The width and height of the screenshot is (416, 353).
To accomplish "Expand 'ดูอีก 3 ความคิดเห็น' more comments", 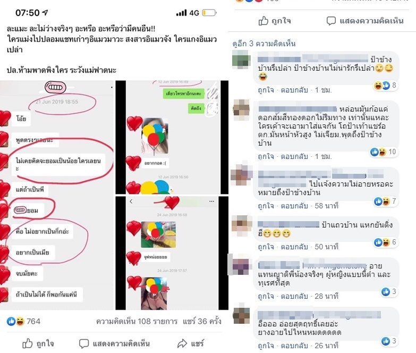I will pos(264,44).
